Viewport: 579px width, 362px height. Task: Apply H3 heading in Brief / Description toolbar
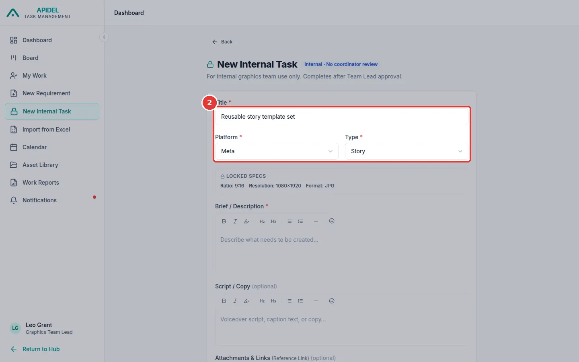point(273,221)
